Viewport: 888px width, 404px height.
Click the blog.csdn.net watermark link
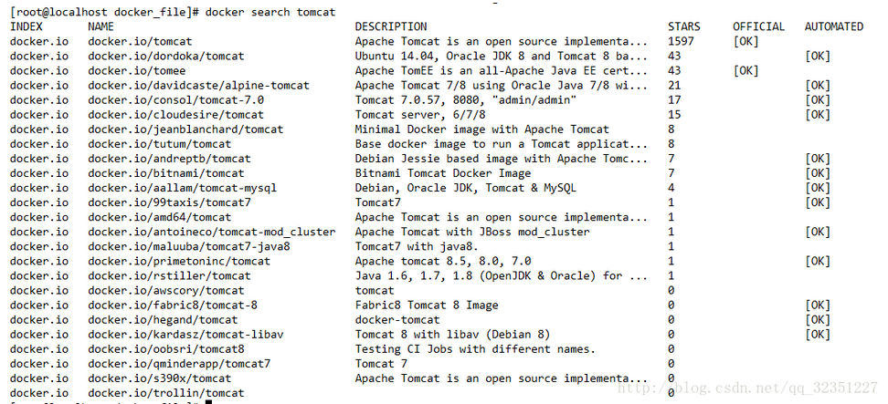[x=747, y=388]
